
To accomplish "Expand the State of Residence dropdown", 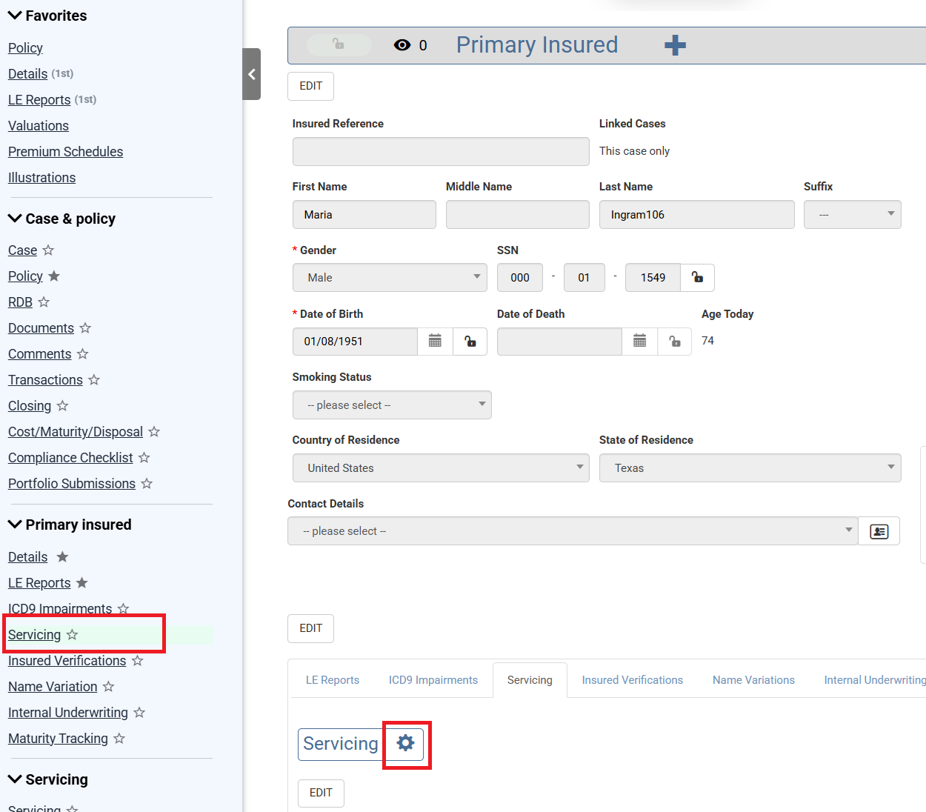I will pos(750,467).
